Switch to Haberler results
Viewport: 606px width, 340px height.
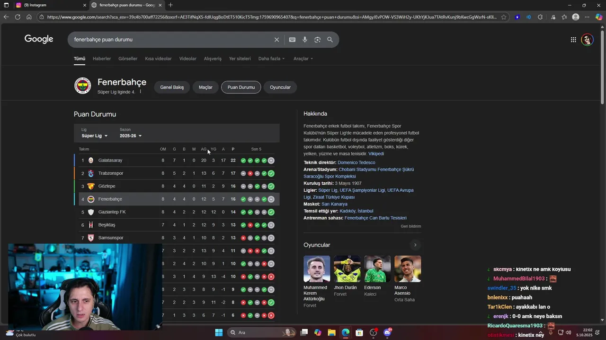102,59
